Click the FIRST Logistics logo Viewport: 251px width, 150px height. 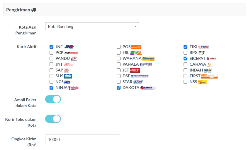click(x=209, y=76)
